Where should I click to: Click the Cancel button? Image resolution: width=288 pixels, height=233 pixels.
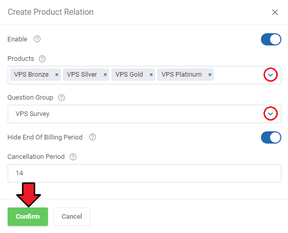(x=72, y=217)
